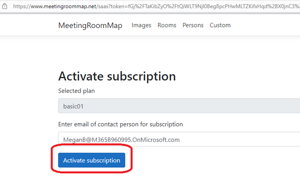
Task: Click the 'Selected plan' label
Action: 76,91
